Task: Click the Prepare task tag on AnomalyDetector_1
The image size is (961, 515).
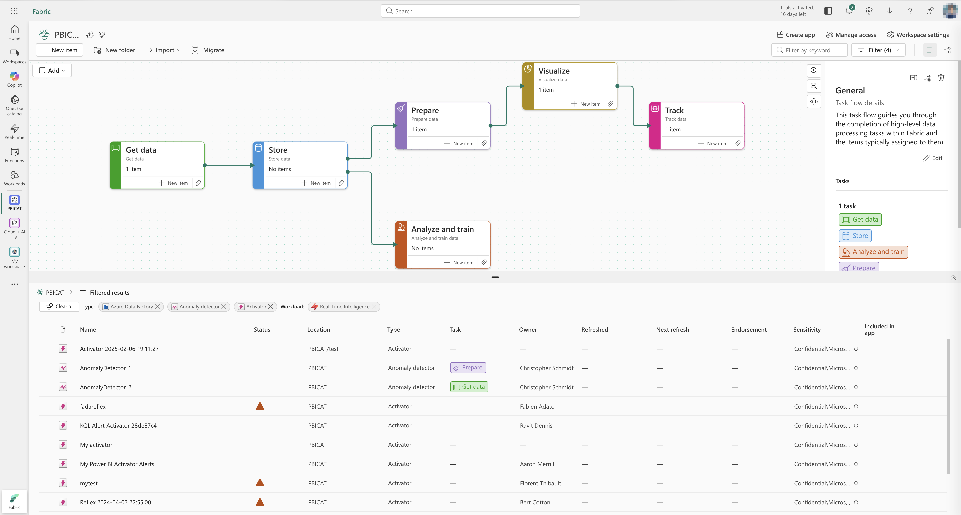Action: click(468, 368)
